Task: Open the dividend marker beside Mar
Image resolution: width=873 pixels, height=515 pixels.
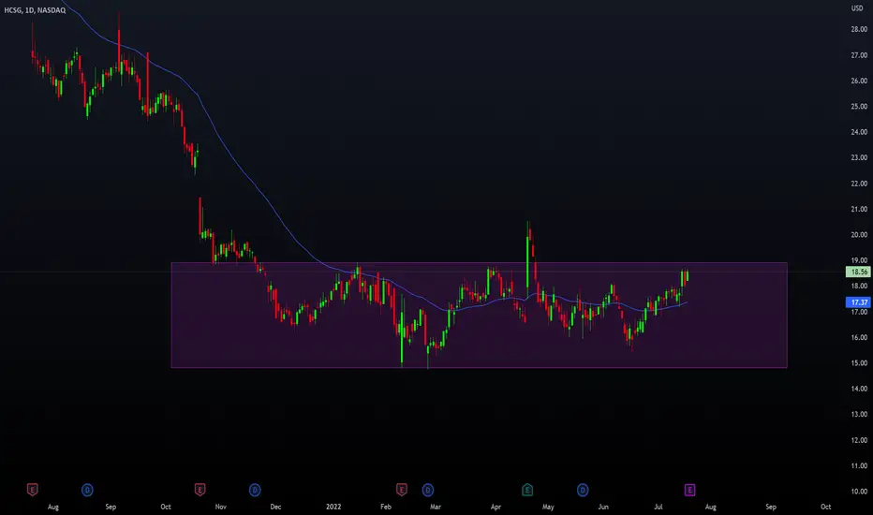Action: [427, 490]
